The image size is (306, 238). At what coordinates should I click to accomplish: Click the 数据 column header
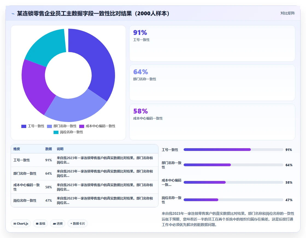tap(48, 149)
